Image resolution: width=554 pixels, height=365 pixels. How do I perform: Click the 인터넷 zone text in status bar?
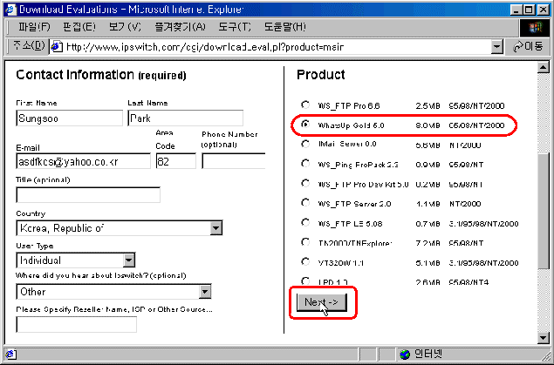(427, 354)
